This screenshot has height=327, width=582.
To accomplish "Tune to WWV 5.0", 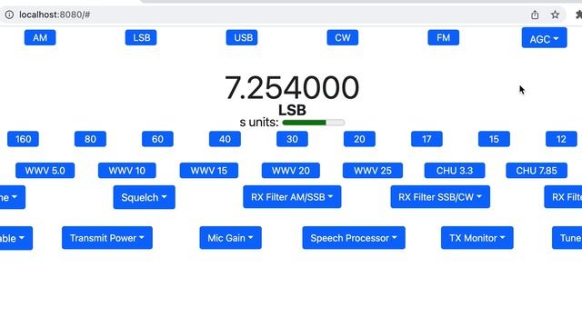I will [45, 171].
